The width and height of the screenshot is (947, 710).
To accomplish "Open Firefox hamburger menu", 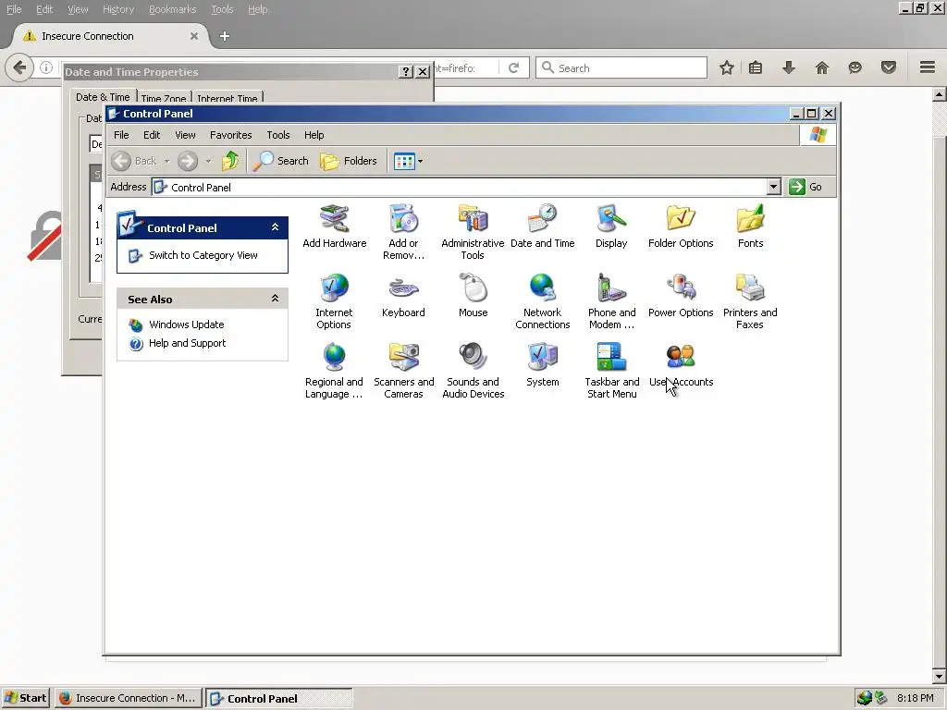I will [x=928, y=67].
